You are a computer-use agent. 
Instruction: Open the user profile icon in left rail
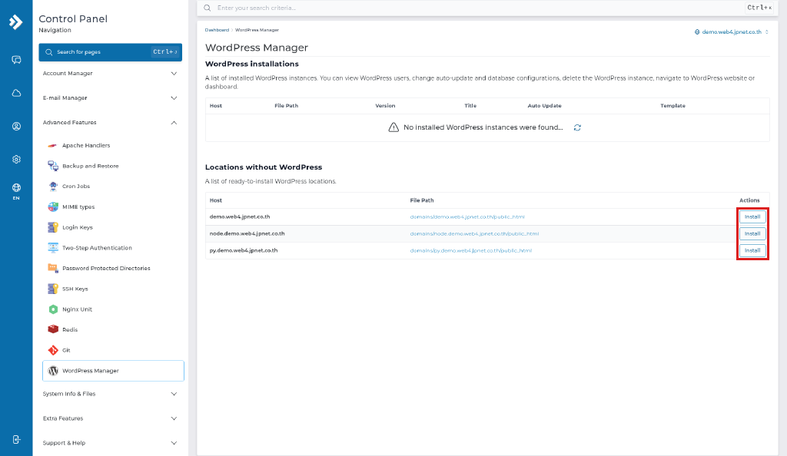point(16,126)
